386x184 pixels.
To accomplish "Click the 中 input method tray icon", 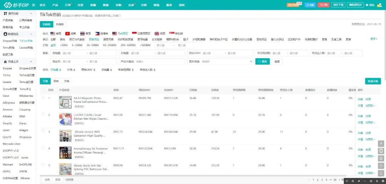I will [347, 181].
